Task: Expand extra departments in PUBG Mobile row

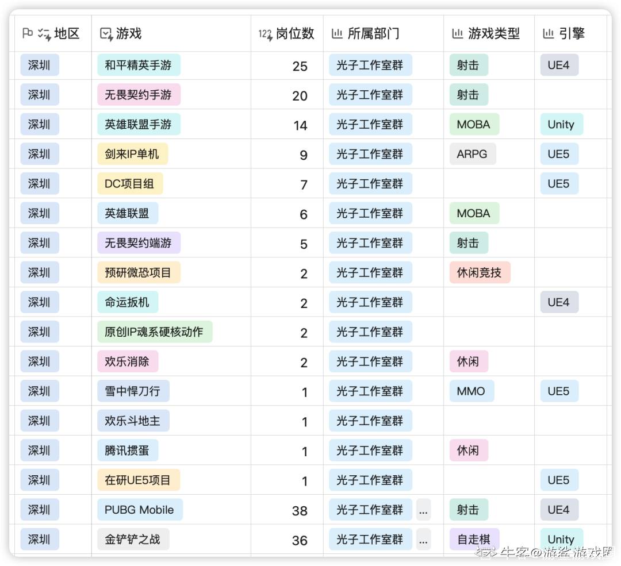Action: 423,510
